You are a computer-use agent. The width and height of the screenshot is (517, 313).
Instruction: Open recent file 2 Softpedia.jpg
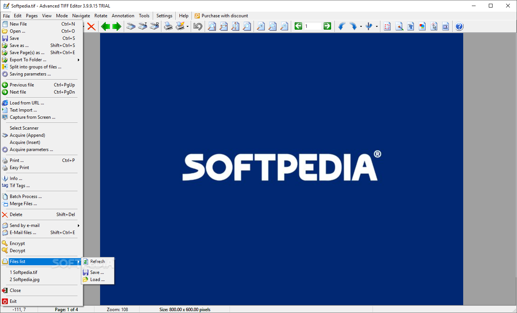click(42, 280)
